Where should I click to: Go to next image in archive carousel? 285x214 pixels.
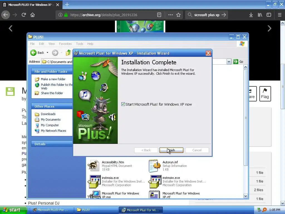(x=269, y=28)
